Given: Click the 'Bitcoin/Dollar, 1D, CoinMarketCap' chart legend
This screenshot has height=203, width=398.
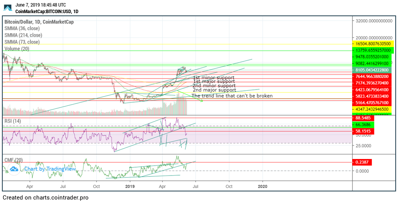Looking at the screenshot, I should click(x=39, y=22).
